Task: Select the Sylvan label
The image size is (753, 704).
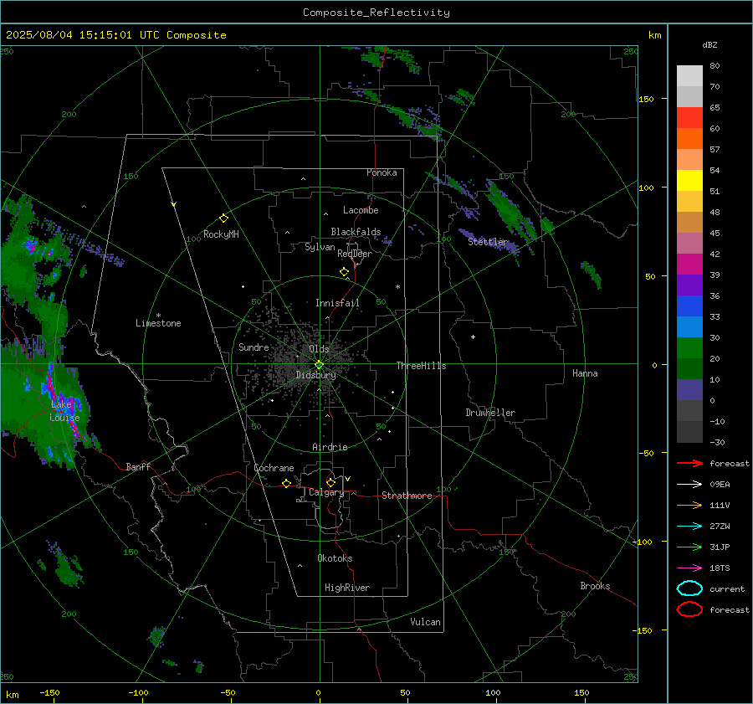Action: coord(320,247)
